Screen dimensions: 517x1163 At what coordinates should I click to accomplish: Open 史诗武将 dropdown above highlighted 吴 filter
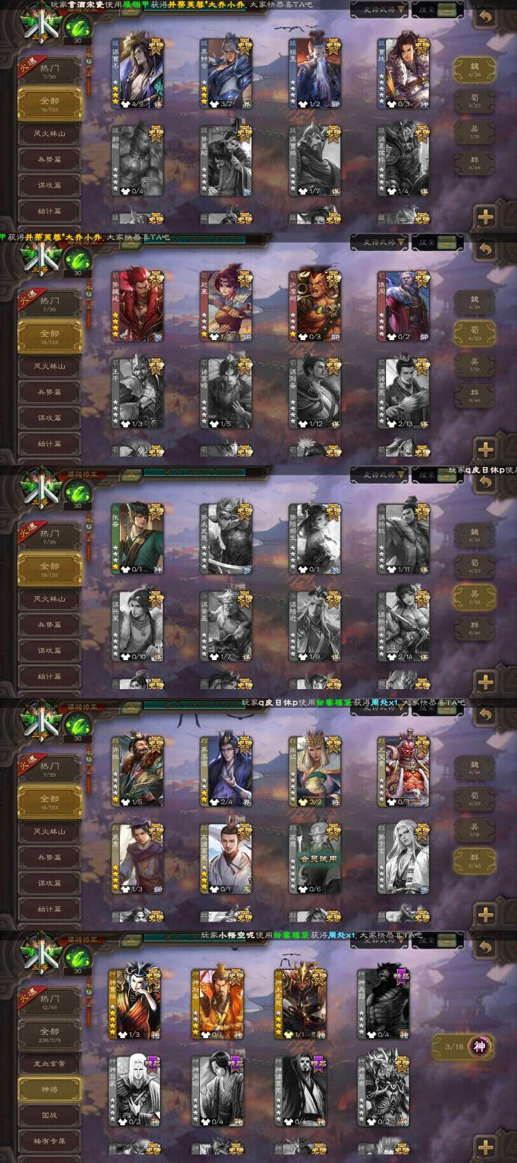[x=379, y=475]
